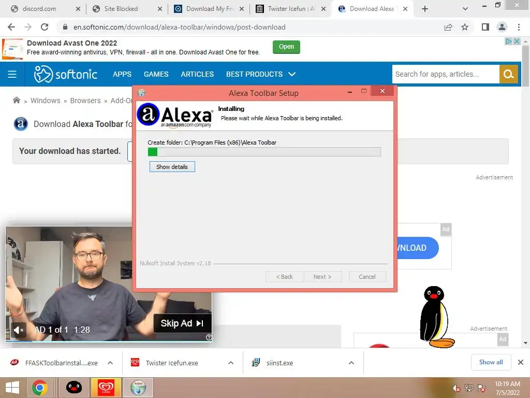The image size is (530, 398).
Task: Open the GAMES section
Action: [x=156, y=74]
